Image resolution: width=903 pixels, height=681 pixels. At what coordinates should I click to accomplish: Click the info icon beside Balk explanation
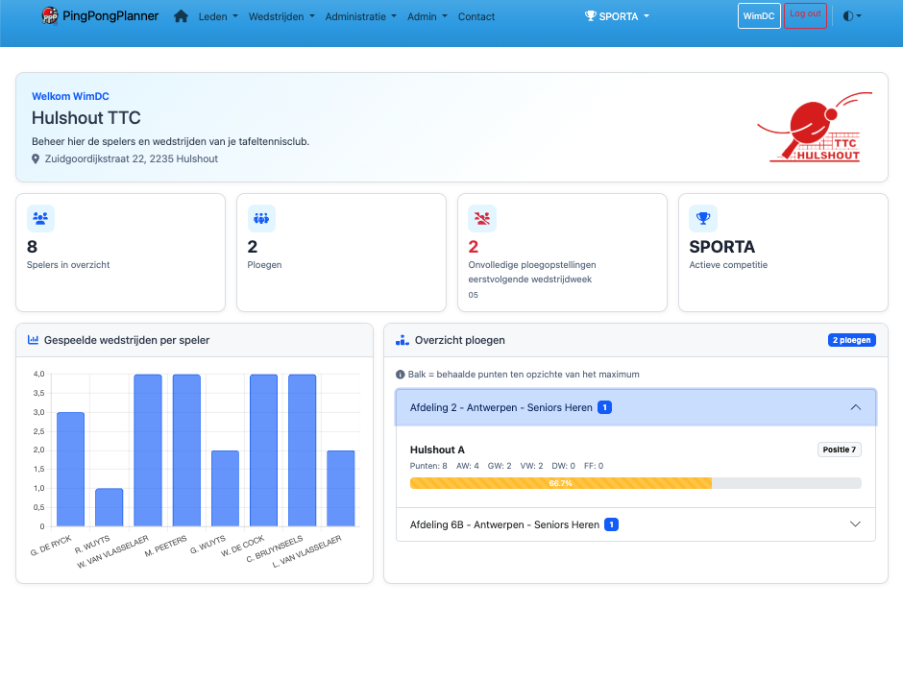coord(401,375)
